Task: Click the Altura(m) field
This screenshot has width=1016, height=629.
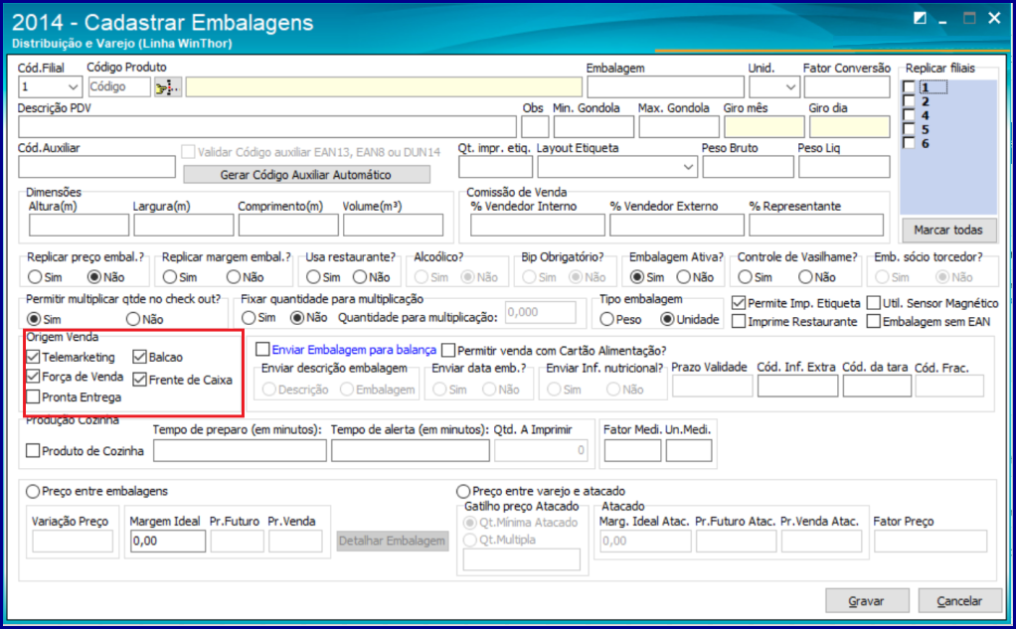Action: point(80,225)
